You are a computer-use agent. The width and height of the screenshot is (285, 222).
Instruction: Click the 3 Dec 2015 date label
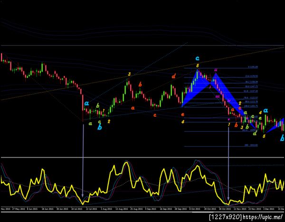coord(269,209)
